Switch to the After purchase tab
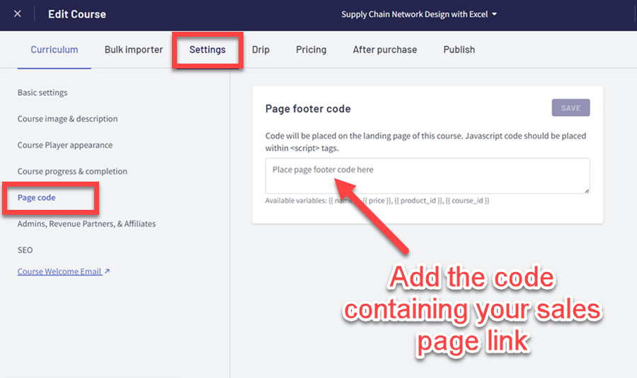The height and width of the screenshot is (378, 637). point(385,49)
